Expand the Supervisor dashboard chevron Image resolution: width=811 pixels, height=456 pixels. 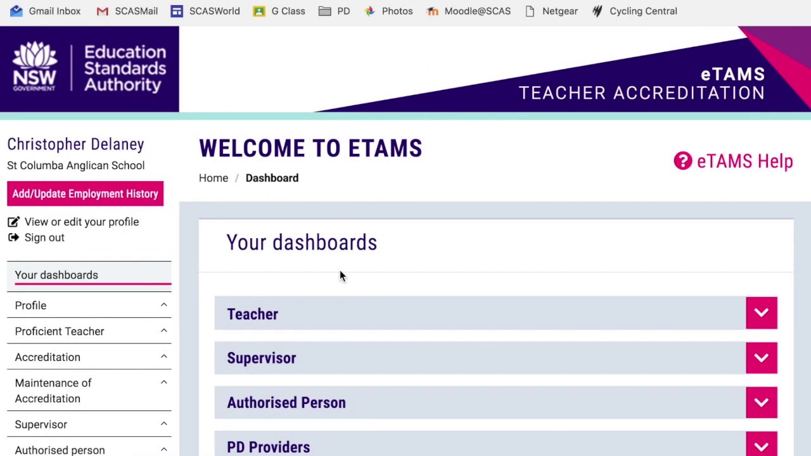(x=762, y=358)
